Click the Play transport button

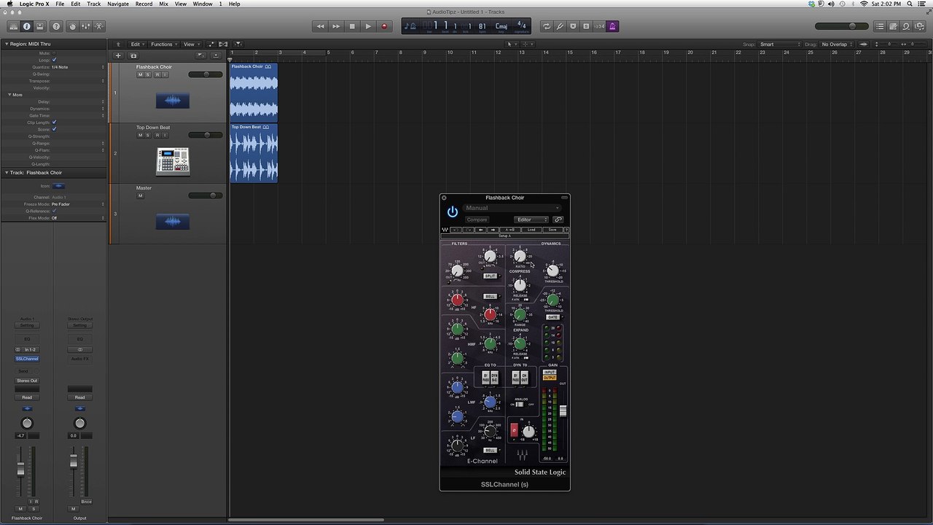point(368,26)
